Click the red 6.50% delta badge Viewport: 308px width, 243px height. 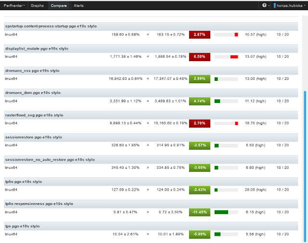[x=200, y=57]
